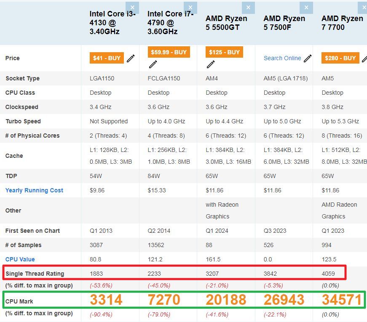Click single thread rating 2233
The height and width of the screenshot is (322, 367).
coord(154,274)
